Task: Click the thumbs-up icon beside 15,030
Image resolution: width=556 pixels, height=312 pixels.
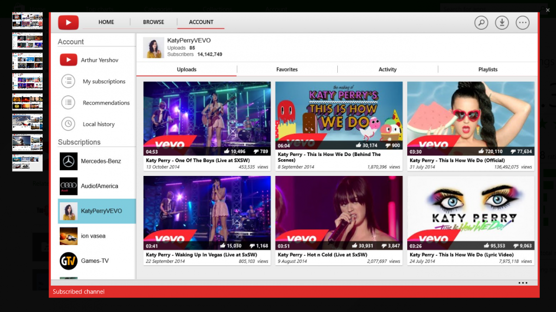Action: (223, 246)
